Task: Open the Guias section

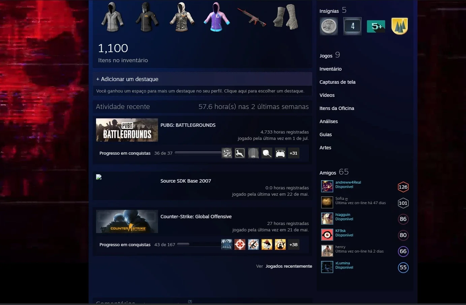Action: [325, 135]
